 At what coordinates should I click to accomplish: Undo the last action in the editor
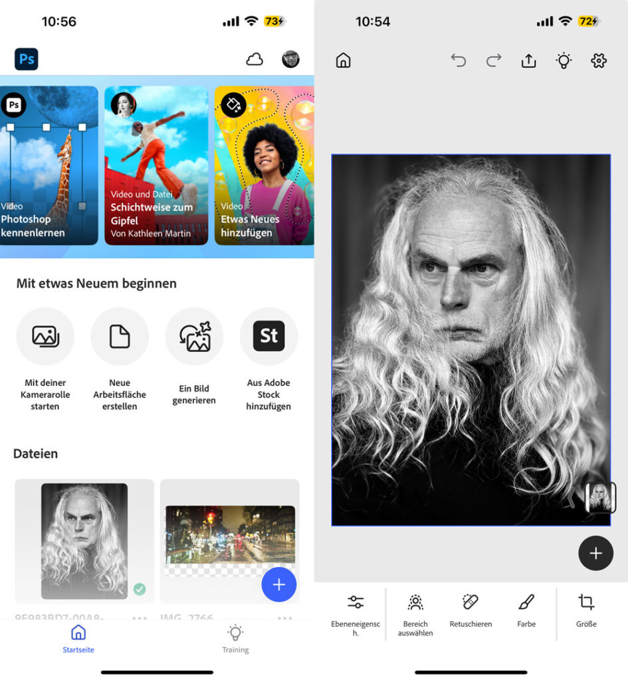[x=459, y=60]
